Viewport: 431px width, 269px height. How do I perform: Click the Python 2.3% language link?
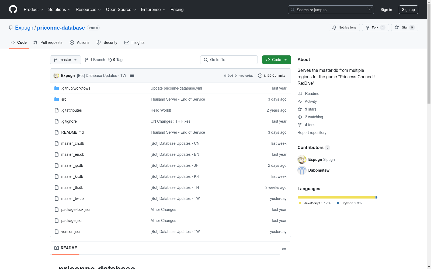click(x=349, y=203)
